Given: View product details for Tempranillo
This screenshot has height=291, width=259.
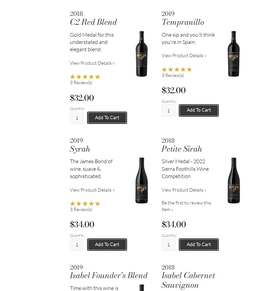Looking at the screenshot, I should coord(184,55).
